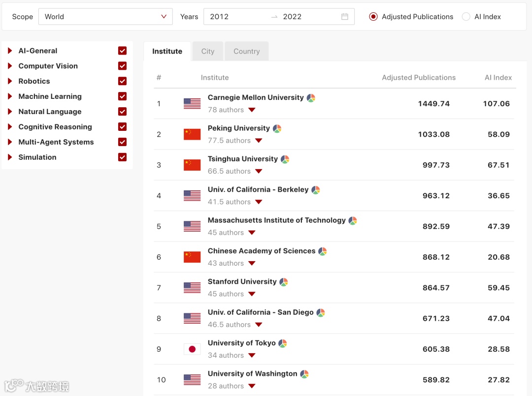Click China flag beside Peking University
Screen dimensions: 532x396
192,134
